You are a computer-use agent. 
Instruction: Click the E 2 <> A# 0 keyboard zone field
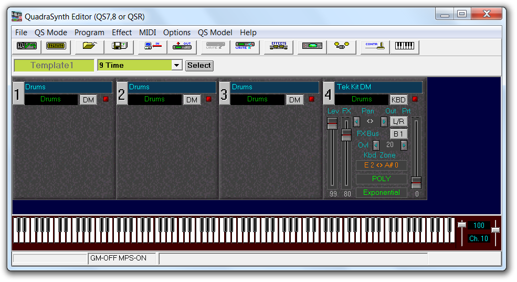(x=381, y=165)
